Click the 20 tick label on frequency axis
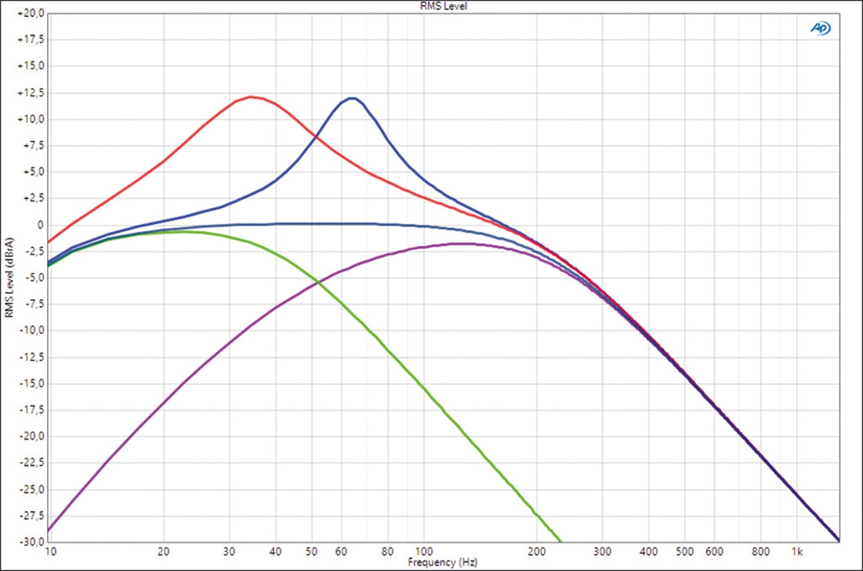The width and height of the screenshot is (863, 571). (x=163, y=551)
